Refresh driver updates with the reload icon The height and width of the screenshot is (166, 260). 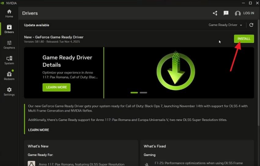(251, 25)
